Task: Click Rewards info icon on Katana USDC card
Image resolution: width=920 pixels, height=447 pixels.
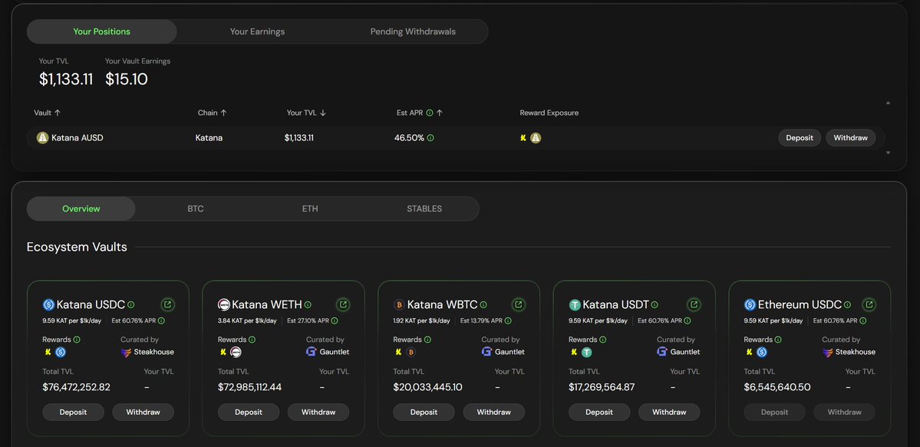Action: coord(77,340)
